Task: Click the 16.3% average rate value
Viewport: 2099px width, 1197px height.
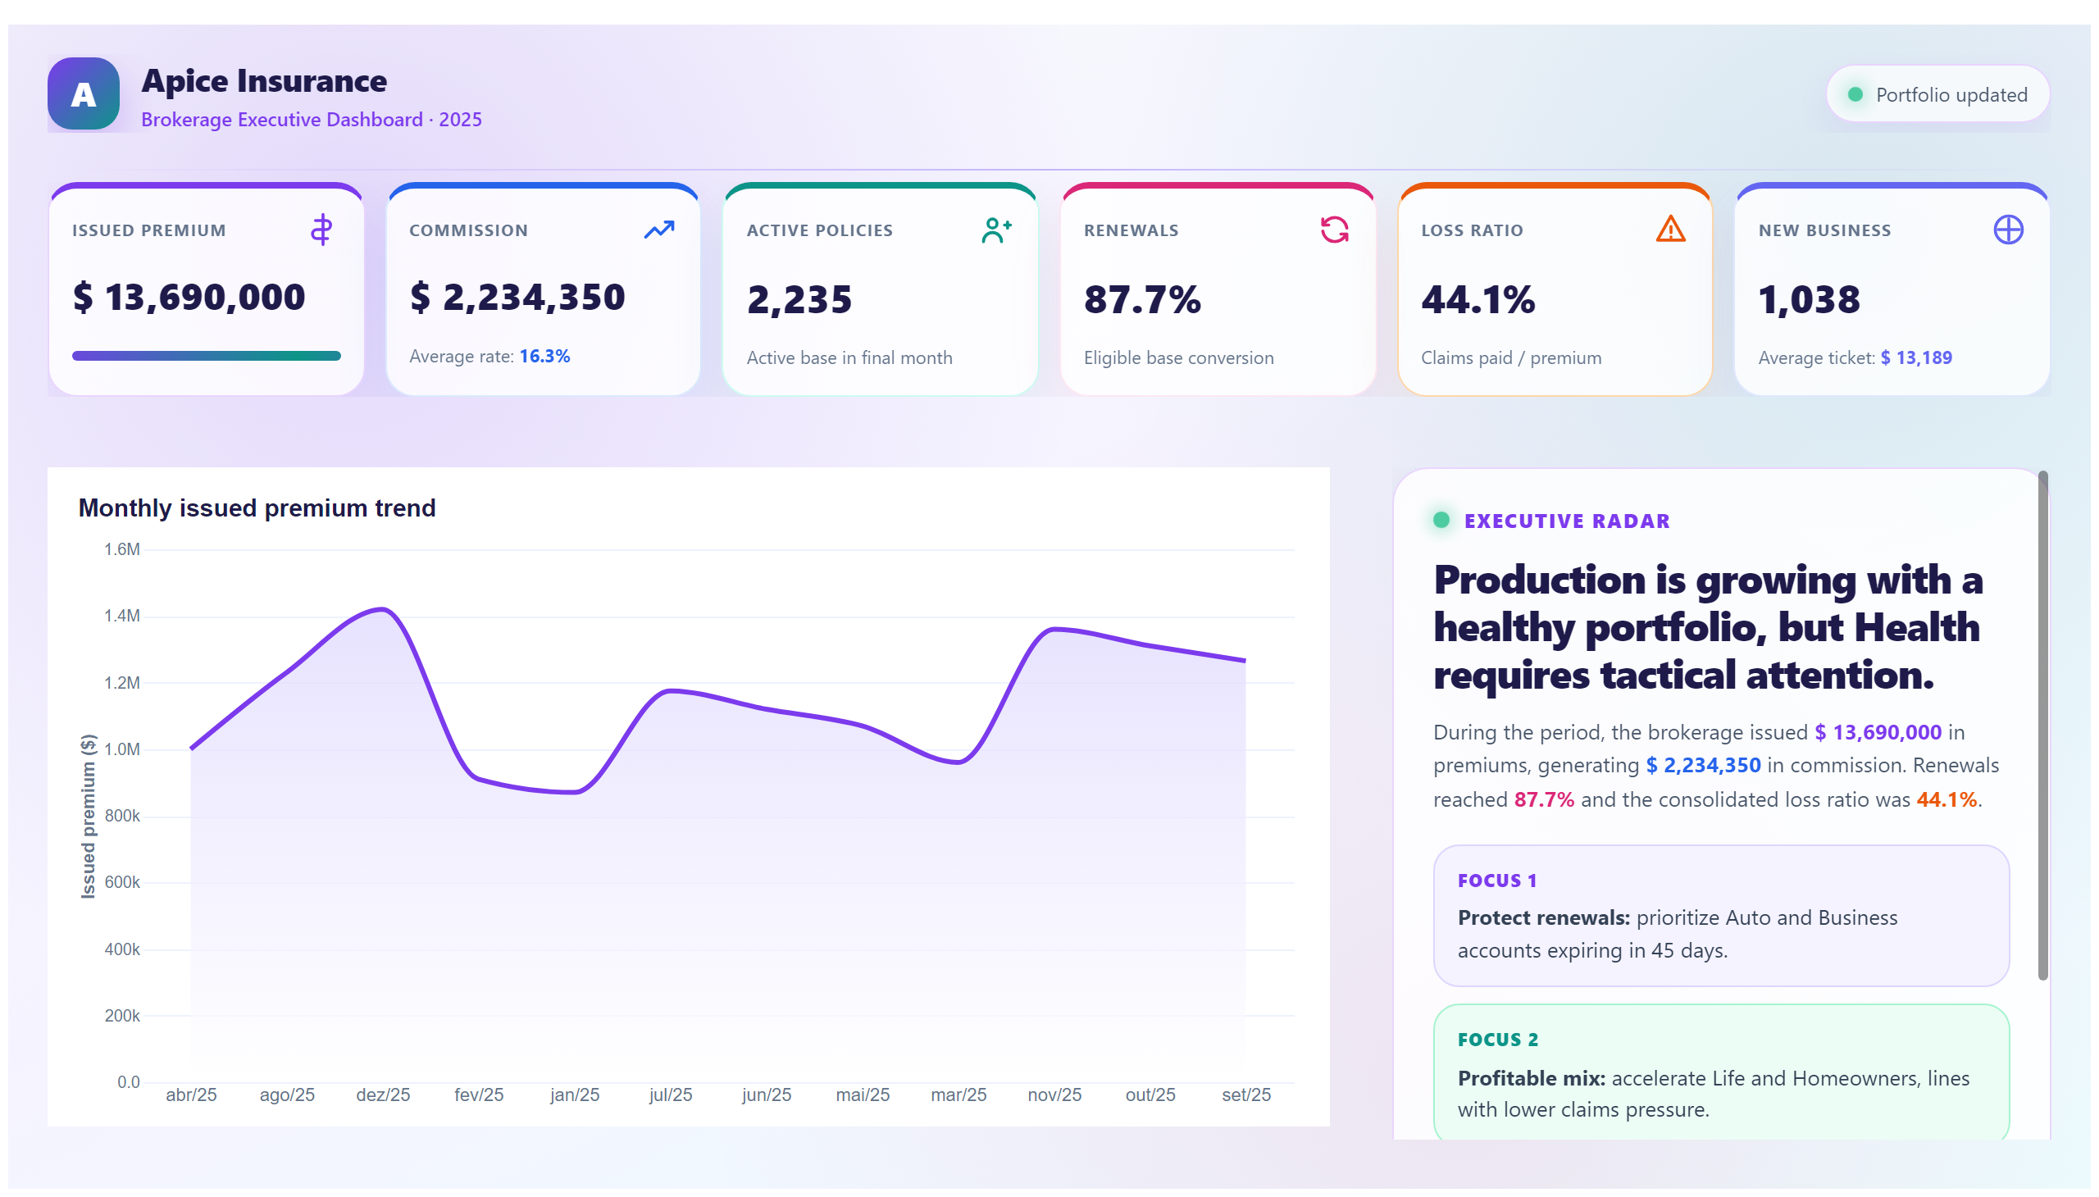Action: click(x=544, y=356)
